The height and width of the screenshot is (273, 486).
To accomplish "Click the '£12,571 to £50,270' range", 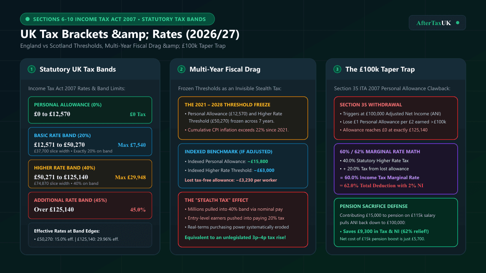I will coord(59,145).
